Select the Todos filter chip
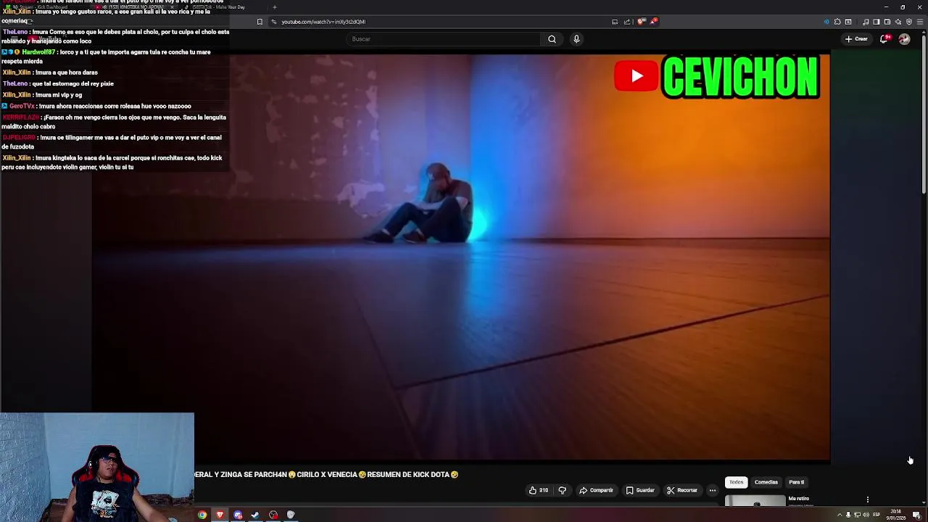Image resolution: width=928 pixels, height=522 pixels. (736, 482)
